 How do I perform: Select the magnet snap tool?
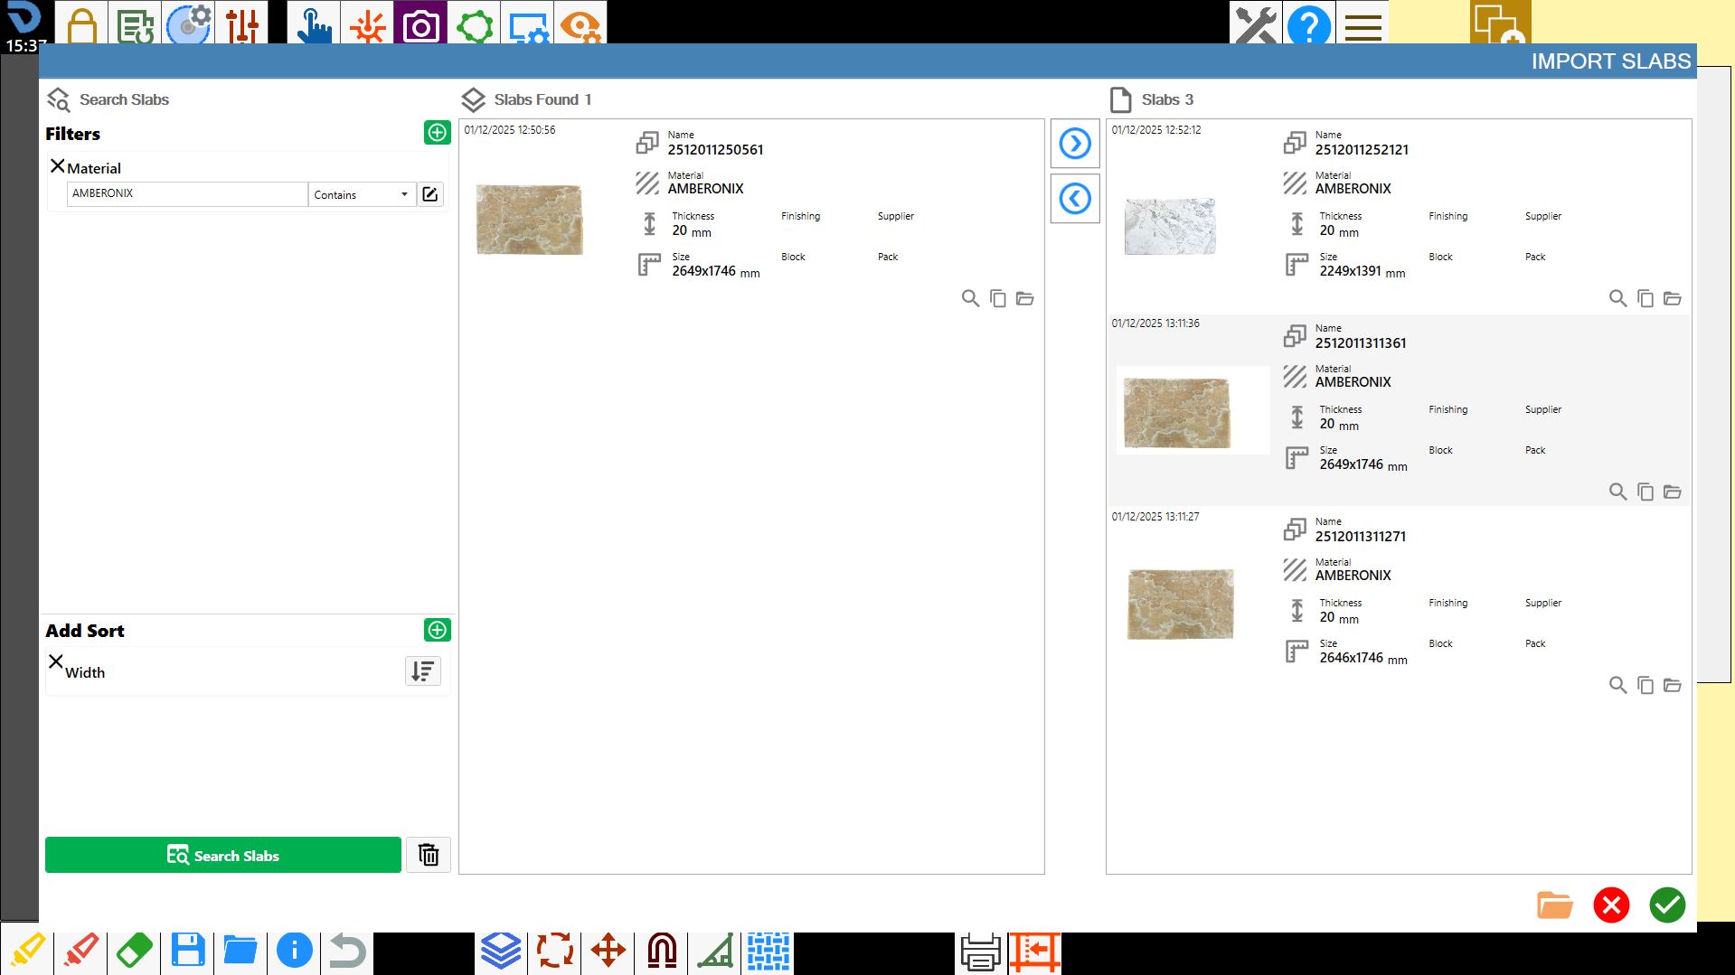click(x=662, y=951)
